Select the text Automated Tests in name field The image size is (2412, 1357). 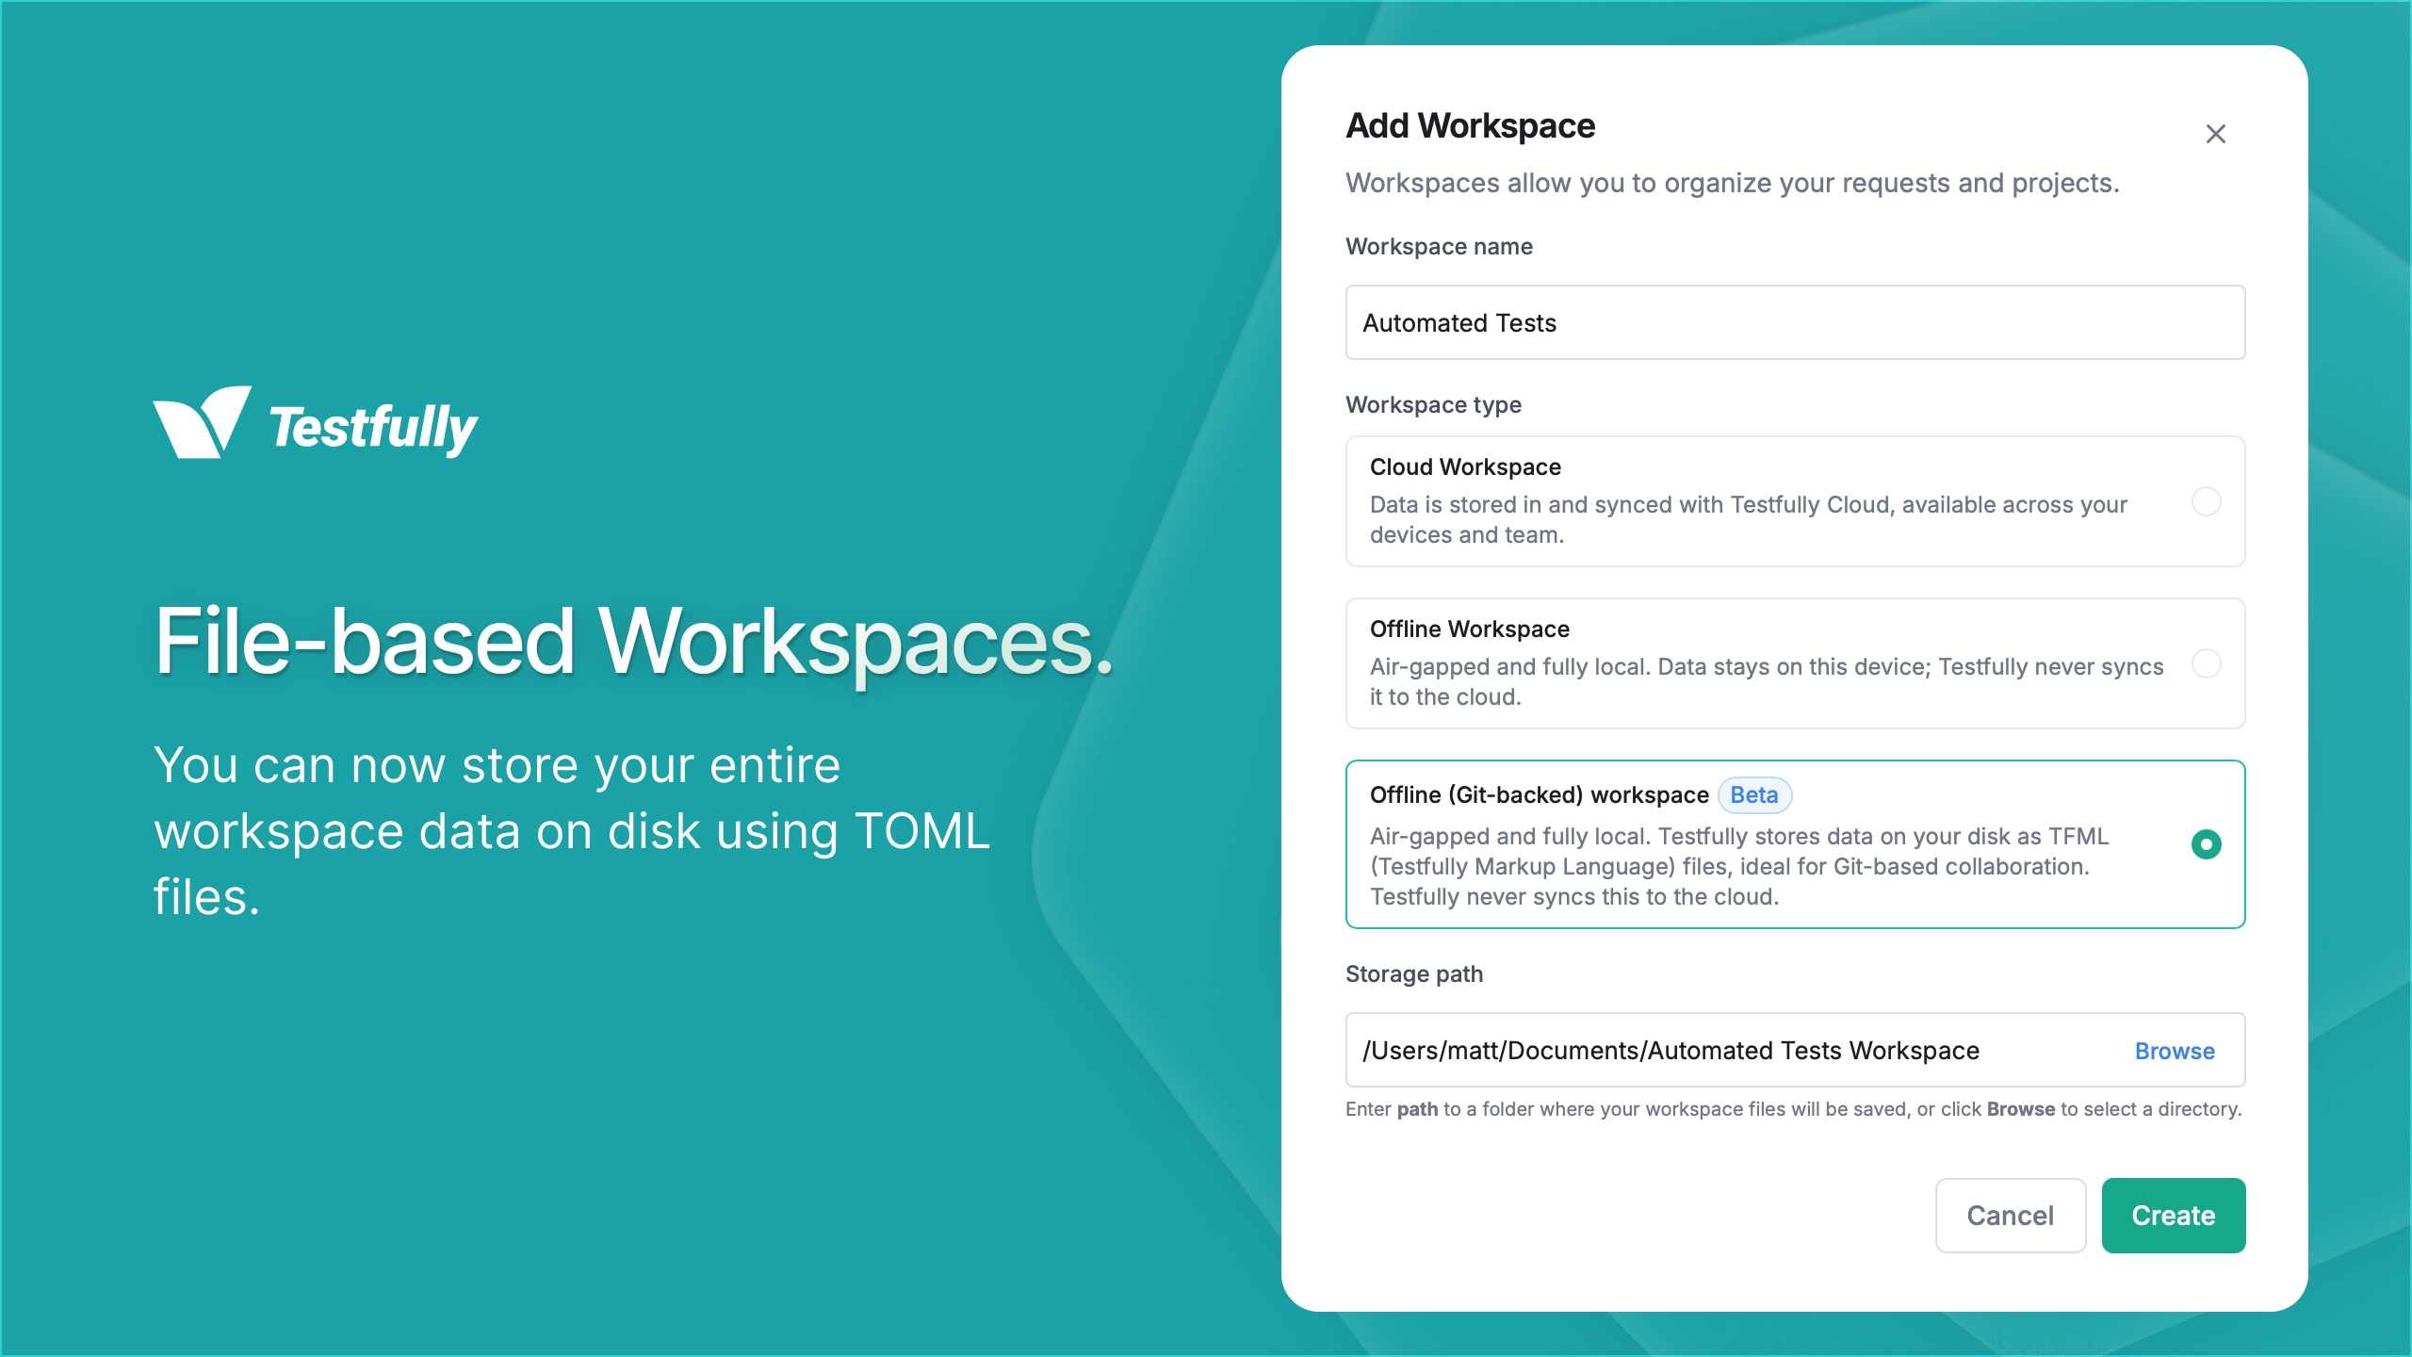coord(1459,322)
